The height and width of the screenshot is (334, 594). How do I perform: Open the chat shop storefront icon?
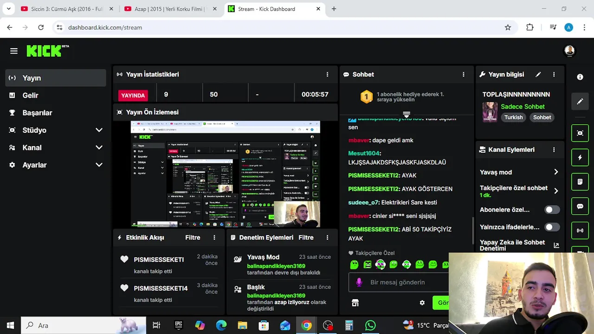tap(355, 303)
